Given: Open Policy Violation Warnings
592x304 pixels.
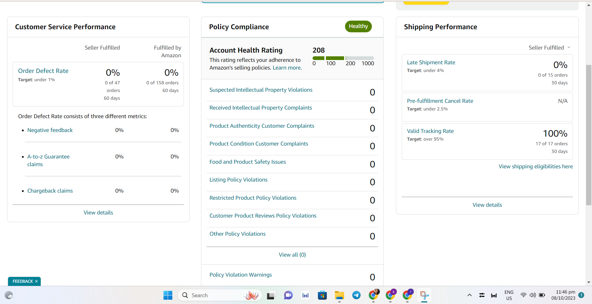Looking at the screenshot, I should tap(240, 275).
